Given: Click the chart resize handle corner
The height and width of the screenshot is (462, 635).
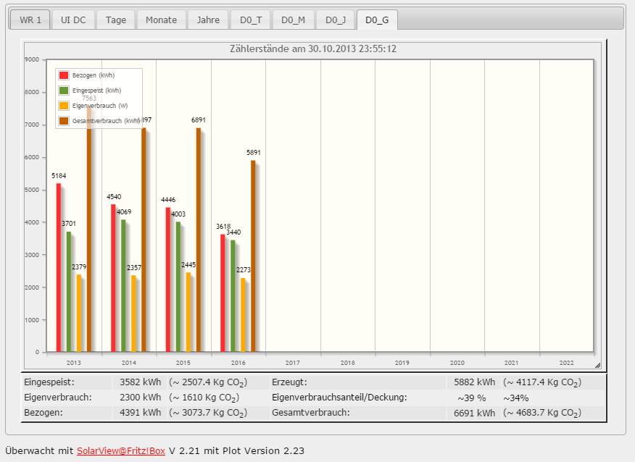Looking at the screenshot, I should tap(597, 365).
